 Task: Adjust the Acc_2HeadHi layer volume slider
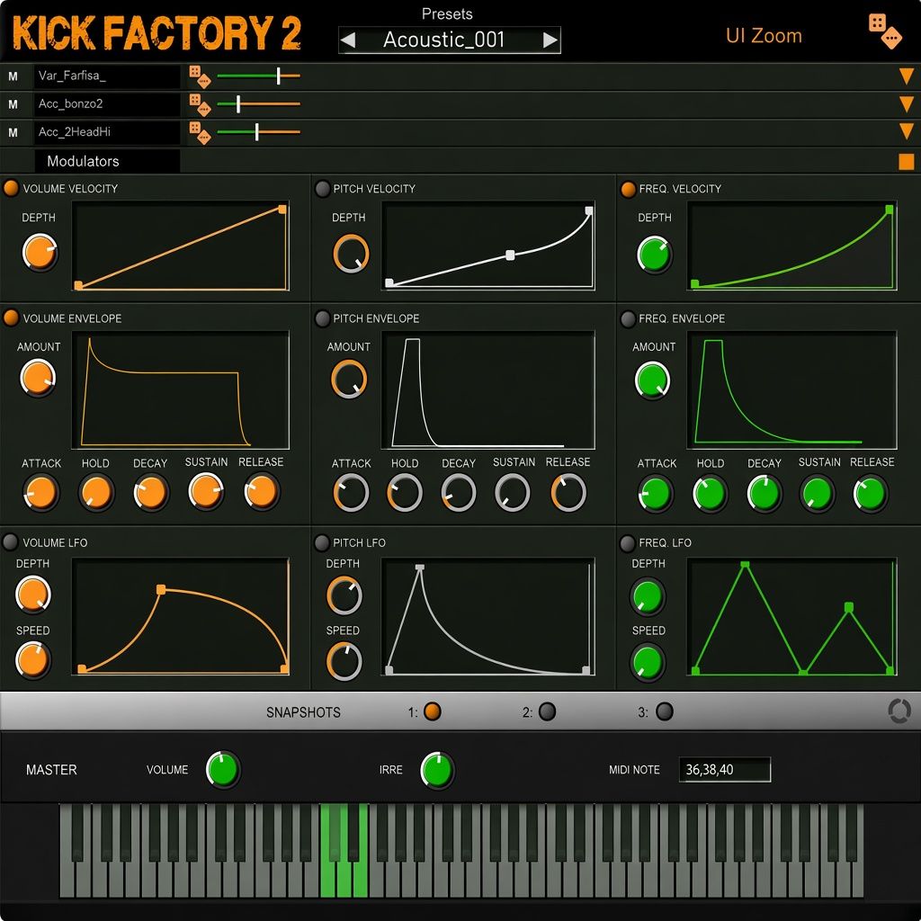[x=258, y=132]
